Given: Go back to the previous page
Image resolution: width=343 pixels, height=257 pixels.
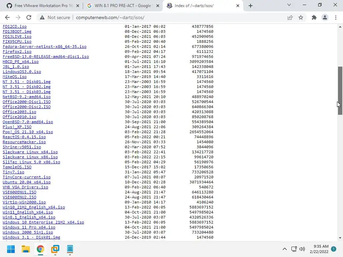Looking at the screenshot, I should point(7,17).
